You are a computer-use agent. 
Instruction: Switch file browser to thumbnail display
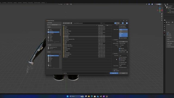(119, 23)
